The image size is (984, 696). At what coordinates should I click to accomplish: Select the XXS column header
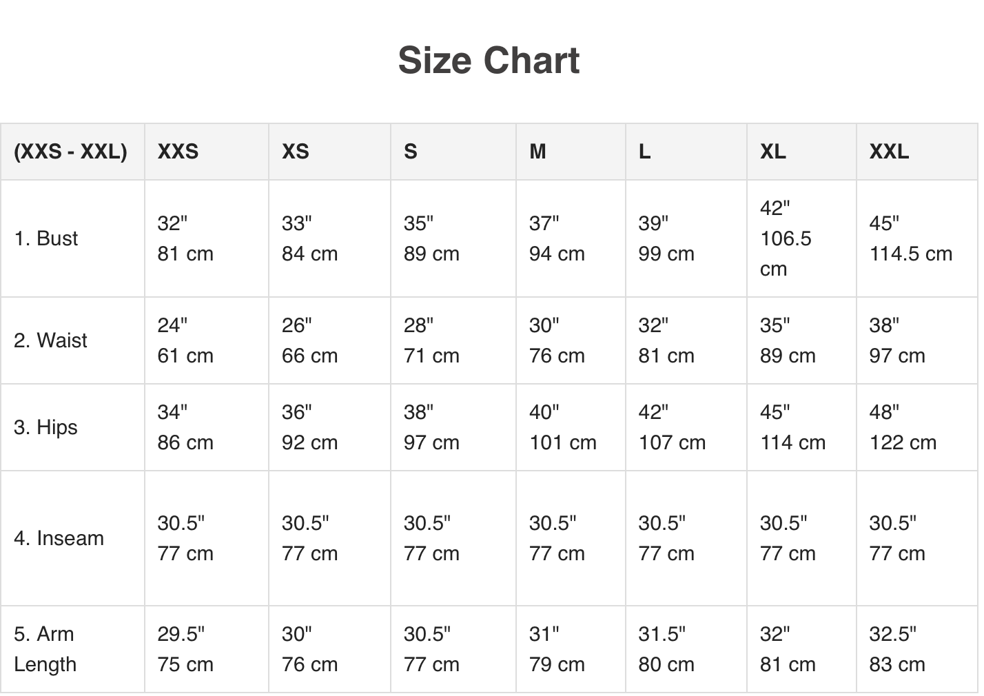178,152
